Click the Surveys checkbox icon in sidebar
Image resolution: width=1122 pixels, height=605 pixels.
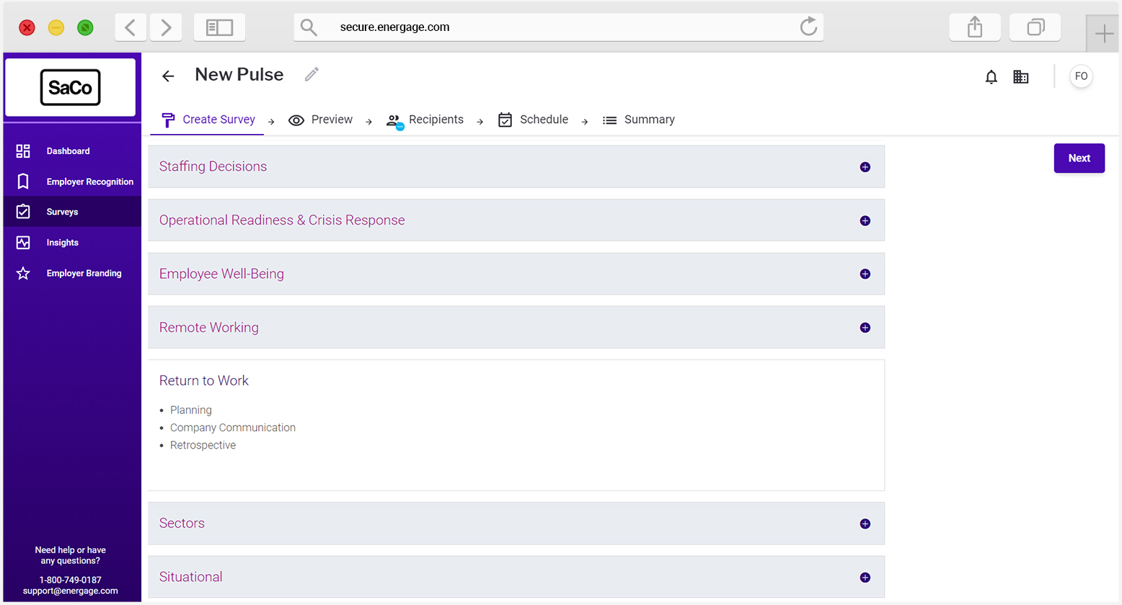(23, 212)
